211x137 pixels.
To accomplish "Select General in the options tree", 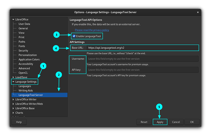I will coord(23,28).
